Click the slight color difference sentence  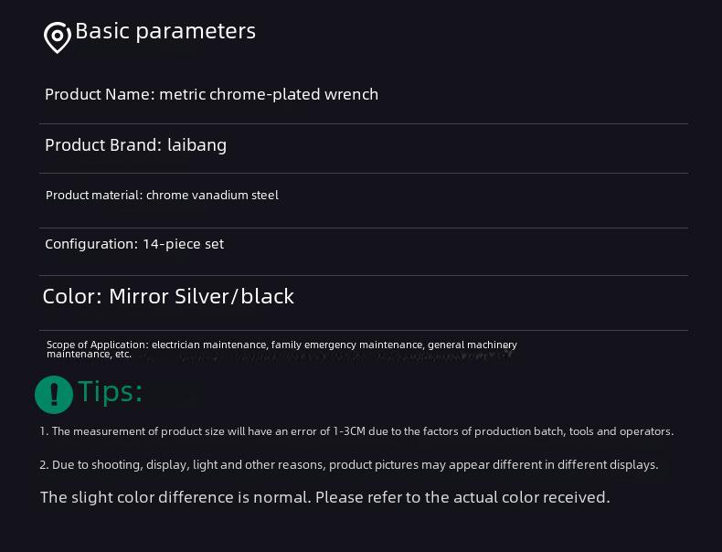tap(324, 497)
